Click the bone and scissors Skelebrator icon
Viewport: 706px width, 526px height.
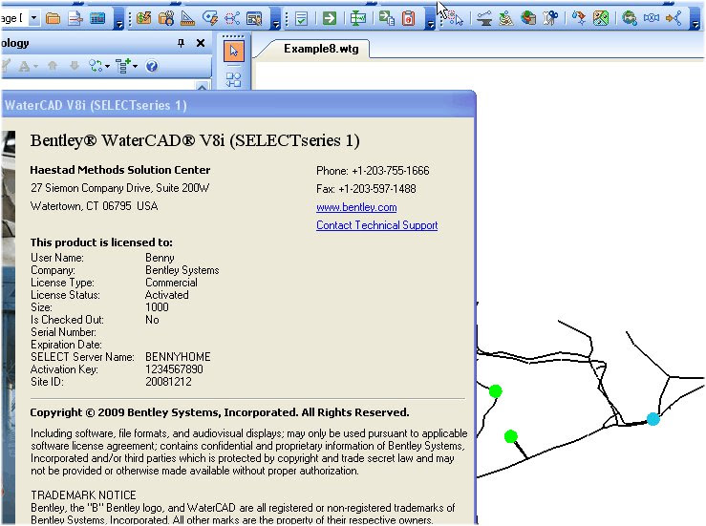[x=550, y=18]
